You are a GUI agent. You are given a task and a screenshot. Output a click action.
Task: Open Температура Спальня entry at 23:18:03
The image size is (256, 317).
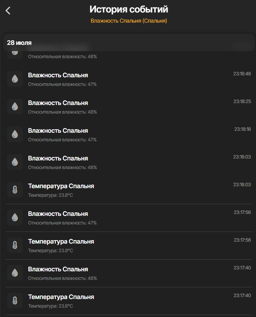61,186
